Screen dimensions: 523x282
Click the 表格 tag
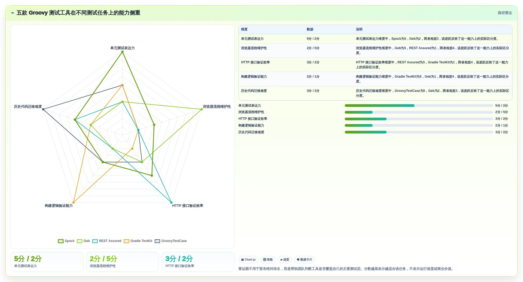tap(268, 260)
